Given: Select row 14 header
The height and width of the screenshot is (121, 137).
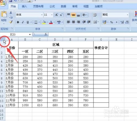Looking at the screenshot, I should pos(3,105).
